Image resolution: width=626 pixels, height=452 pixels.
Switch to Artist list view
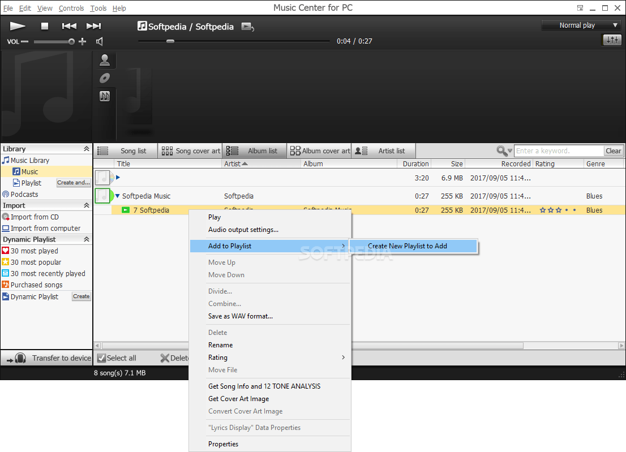click(383, 150)
